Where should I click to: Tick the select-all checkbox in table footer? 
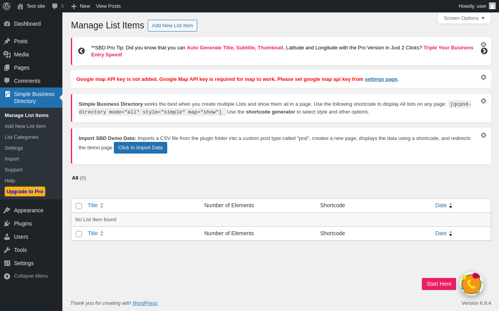79,234
